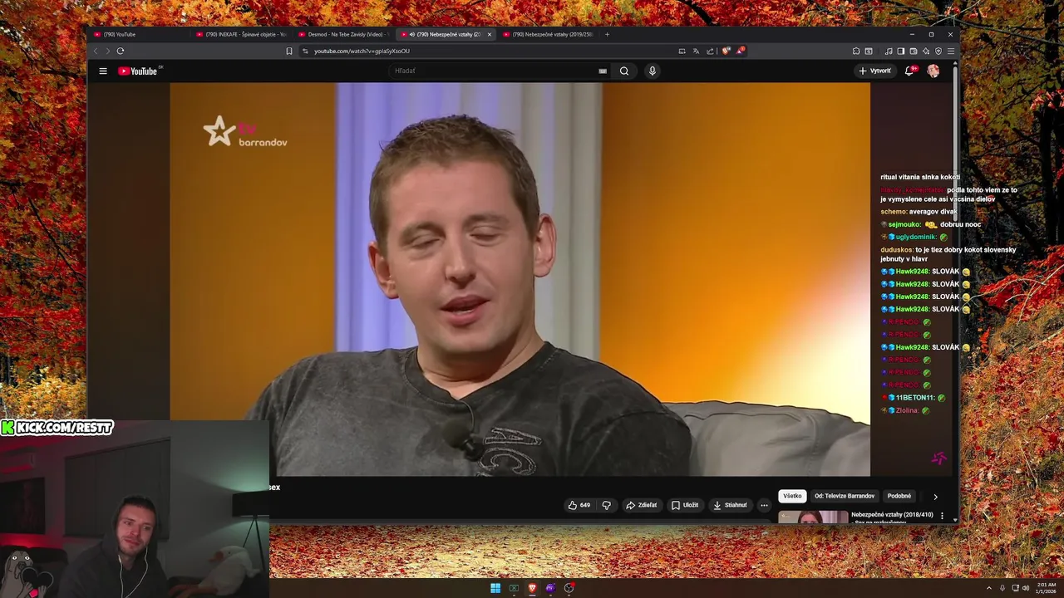Screen dimensions: 1064x598
Task: Open Nebezpečné vzťahy (2018/410) suggested video thumbnail
Action: (x=812, y=517)
